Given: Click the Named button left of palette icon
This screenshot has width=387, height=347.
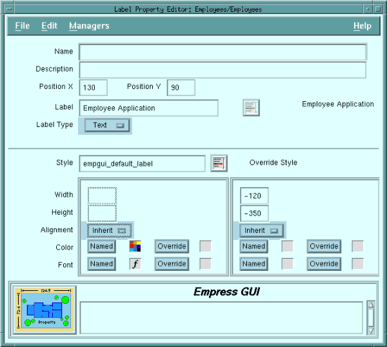Looking at the screenshot, I should point(101,246).
